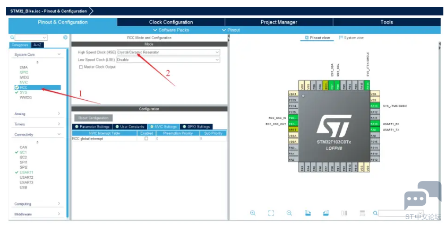The height and width of the screenshot is (225, 446).
Task: Click the peripheral search magnifier icon
Action: pos(12,37)
